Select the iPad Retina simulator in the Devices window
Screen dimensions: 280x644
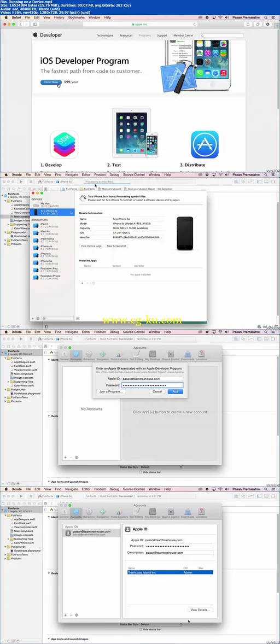[51, 240]
